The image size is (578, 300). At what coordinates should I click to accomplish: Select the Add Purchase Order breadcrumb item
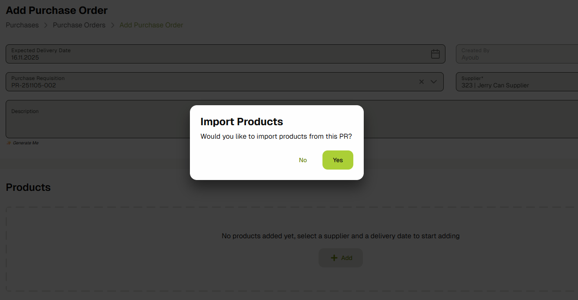[x=151, y=25]
